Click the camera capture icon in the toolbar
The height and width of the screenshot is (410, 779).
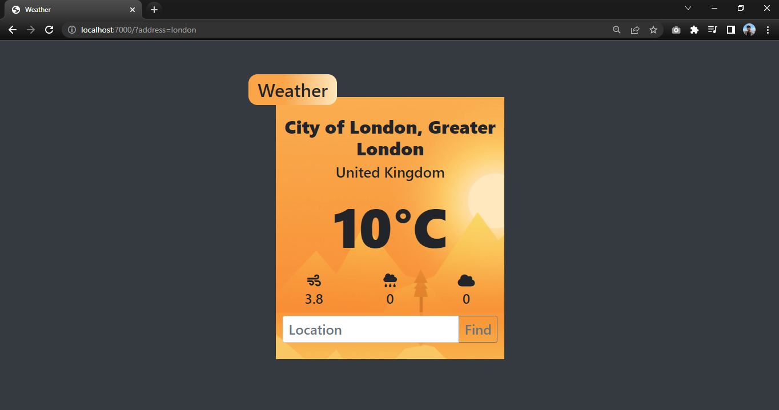[x=676, y=30]
